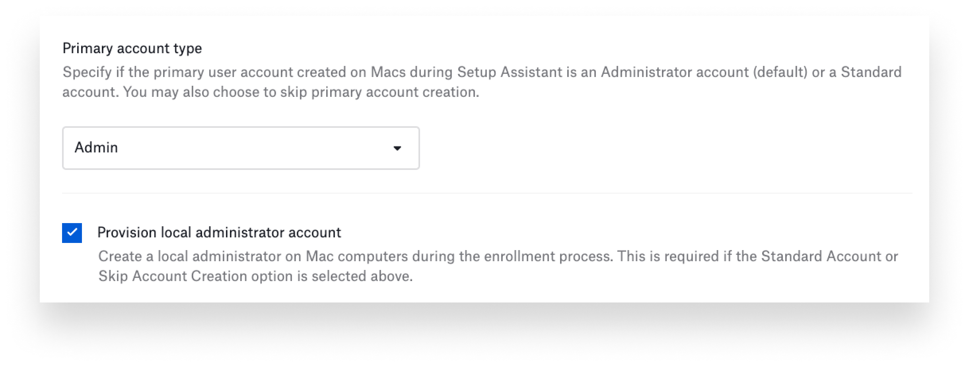Click the caret arrow in the Admin dropdown
969x366 pixels.
pos(397,148)
